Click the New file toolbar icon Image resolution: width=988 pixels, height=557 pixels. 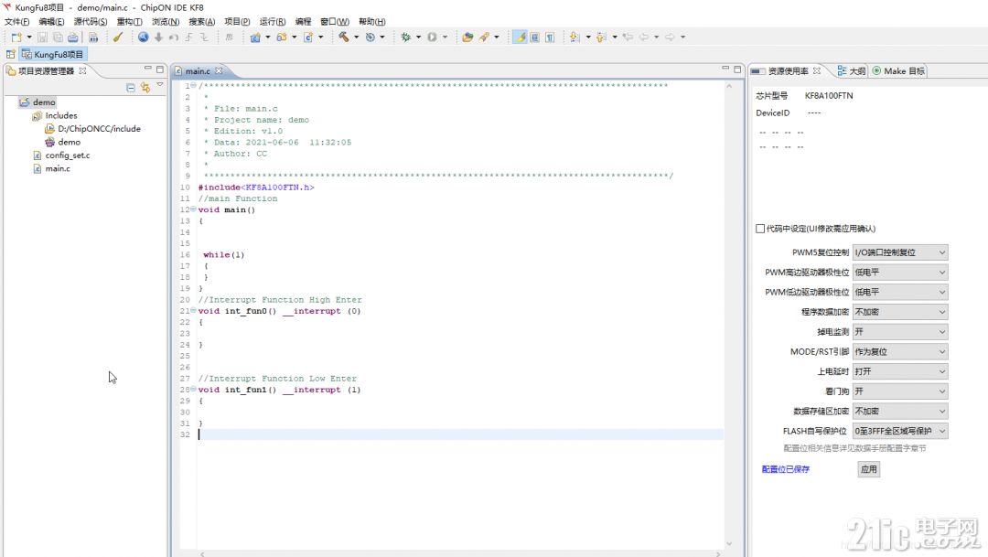point(16,37)
